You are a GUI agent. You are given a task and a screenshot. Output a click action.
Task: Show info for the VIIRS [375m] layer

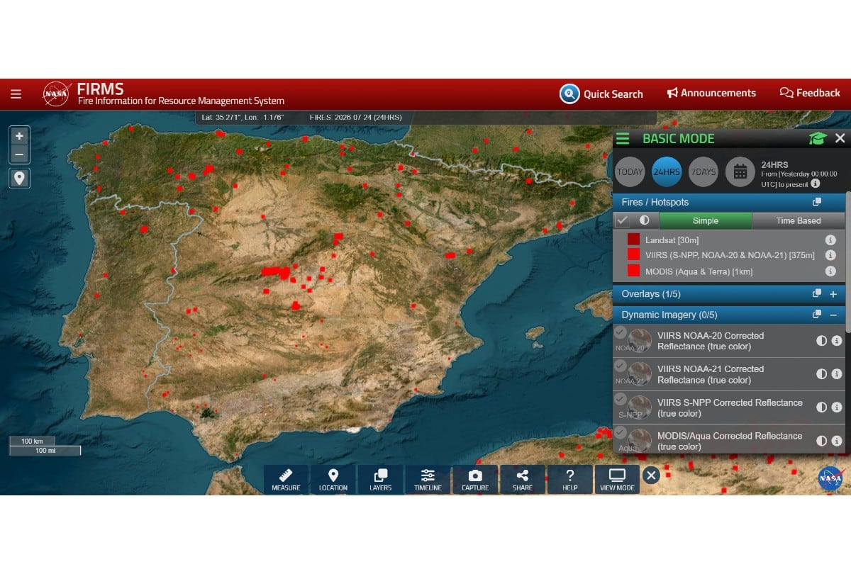click(830, 255)
